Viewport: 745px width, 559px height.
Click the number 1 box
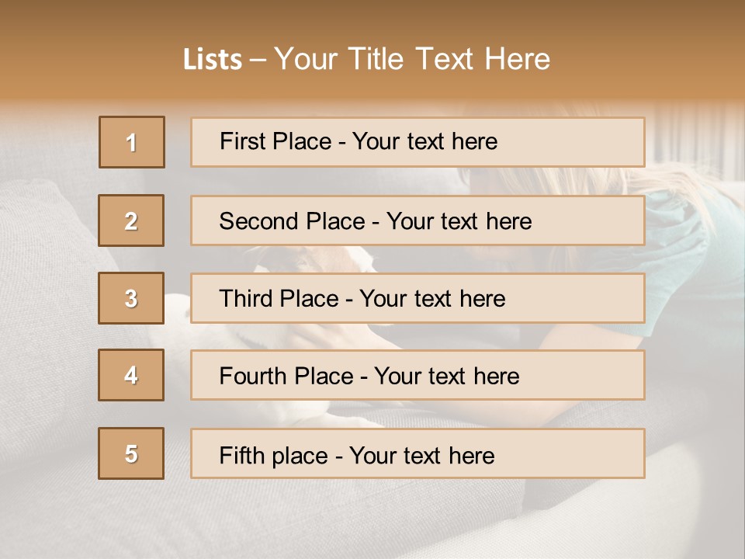131,142
